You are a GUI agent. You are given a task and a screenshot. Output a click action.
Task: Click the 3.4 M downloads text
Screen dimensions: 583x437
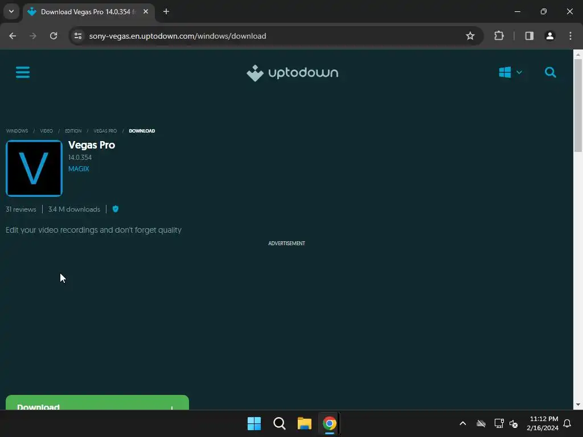click(x=74, y=209)
